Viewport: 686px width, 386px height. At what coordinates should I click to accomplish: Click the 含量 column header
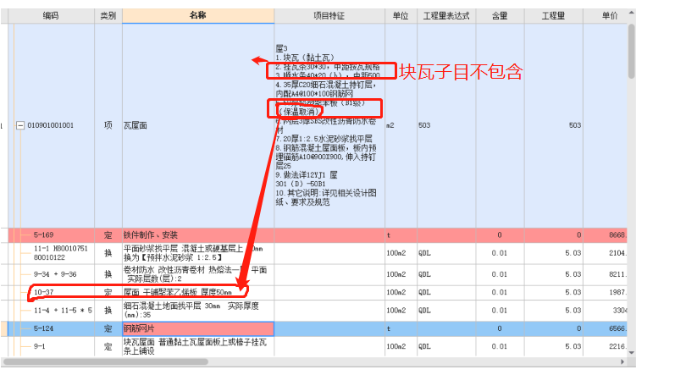pos(500,16)
